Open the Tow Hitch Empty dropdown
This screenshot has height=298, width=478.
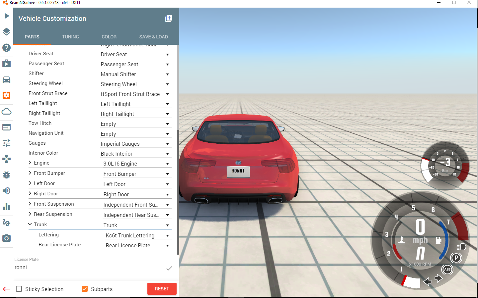pyautogui.click(x=136, y=124)
